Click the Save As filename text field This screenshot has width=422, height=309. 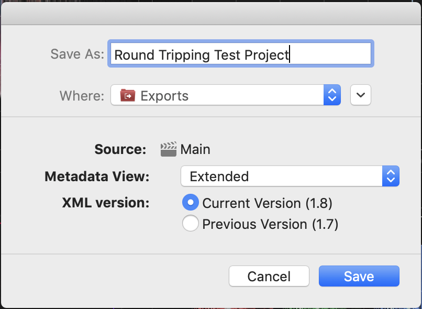point(240,54)
